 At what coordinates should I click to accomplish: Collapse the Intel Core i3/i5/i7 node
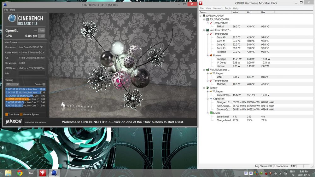204,30
